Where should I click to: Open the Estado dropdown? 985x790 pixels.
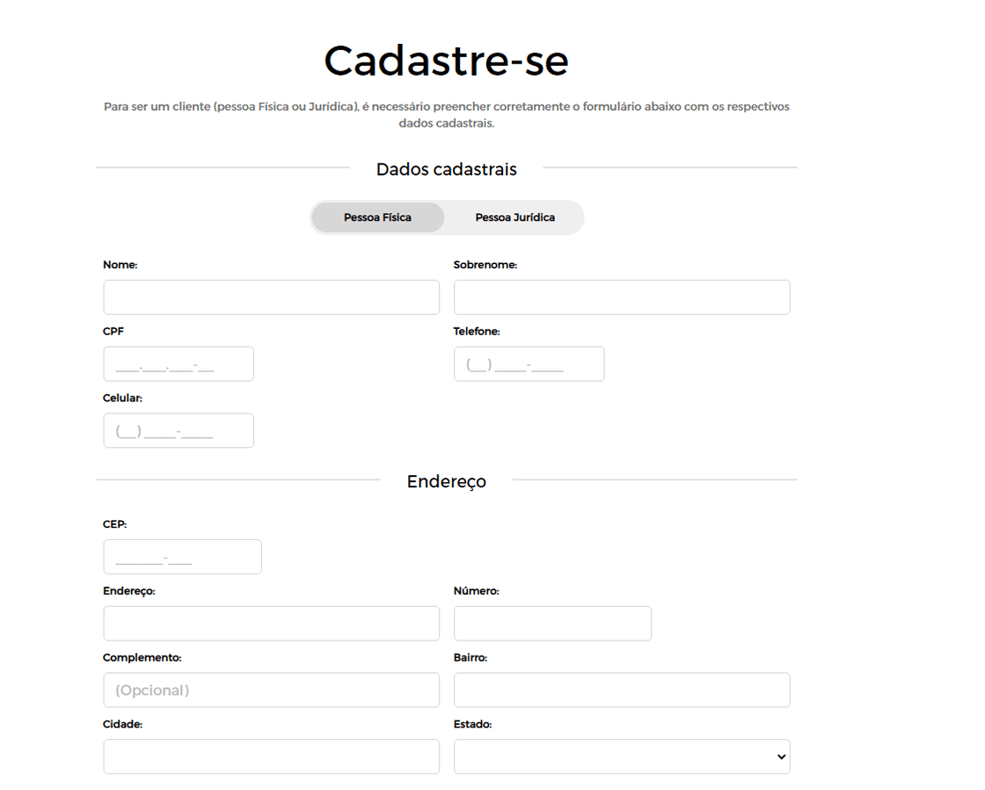pyautogui.click(x=622, y=757)
